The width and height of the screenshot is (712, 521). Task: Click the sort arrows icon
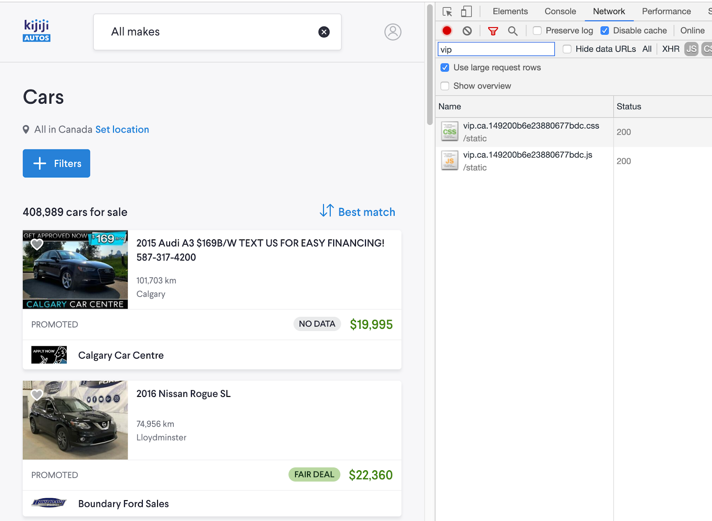click(327, 210)
